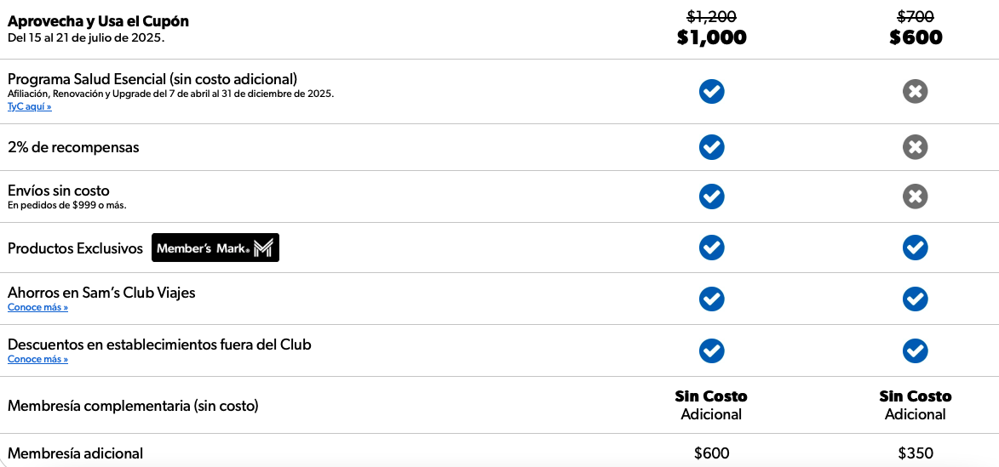
Task: Open the TyC aquí link
Action: [x=29, y=107]
